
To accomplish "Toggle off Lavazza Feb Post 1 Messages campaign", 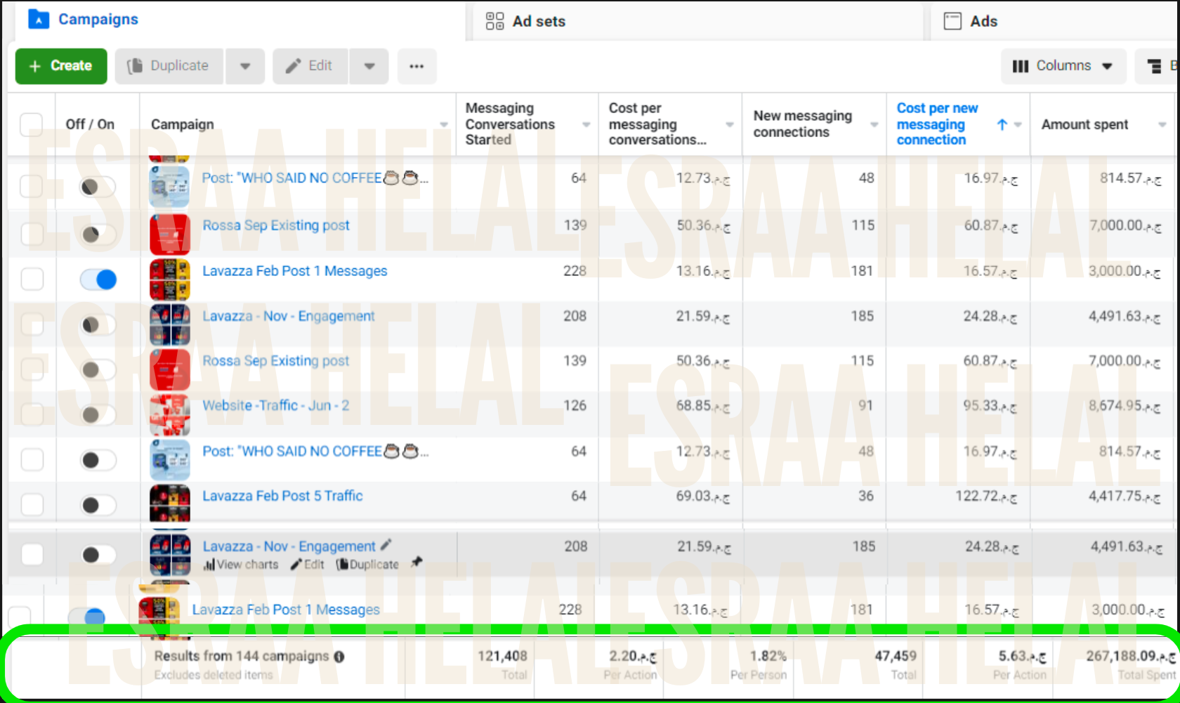I will coord(98,280).
